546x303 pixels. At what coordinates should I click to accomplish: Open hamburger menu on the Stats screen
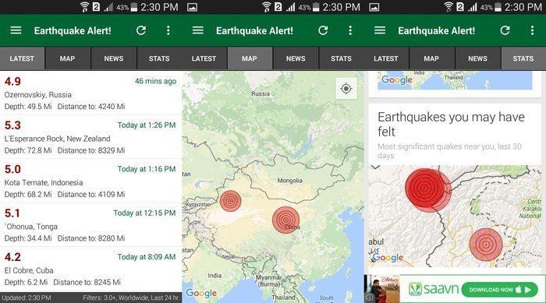click(x=380, y=30)
